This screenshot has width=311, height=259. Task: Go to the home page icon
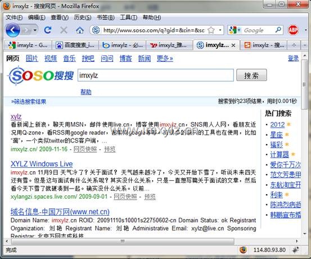[79, 30]
